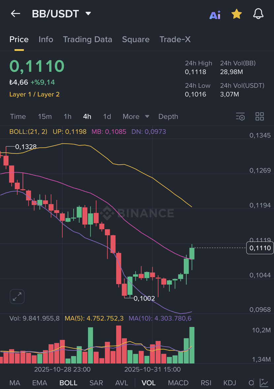Tap the 0,1002 low marker on chart
The height and width of the screenshot is (389, 274).
pyautogui.click(x=144, y=298)
